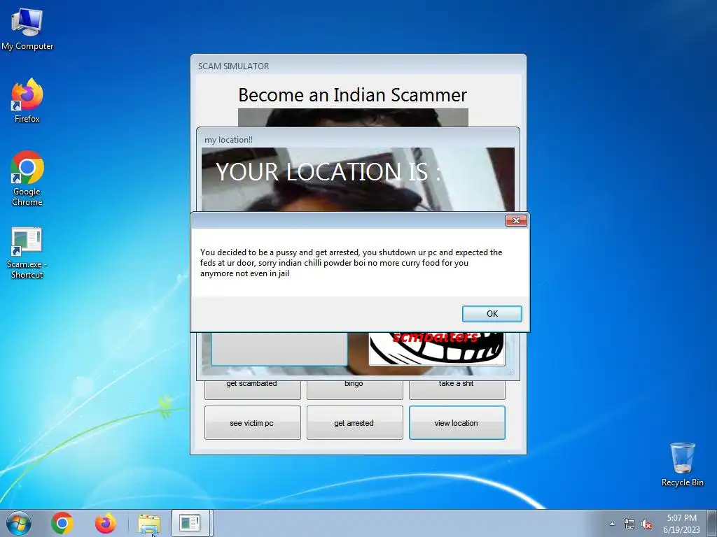Screen dimensions: 717x537
Task: Open Windows Explorer from the taskbar
Action: (149, 524)
